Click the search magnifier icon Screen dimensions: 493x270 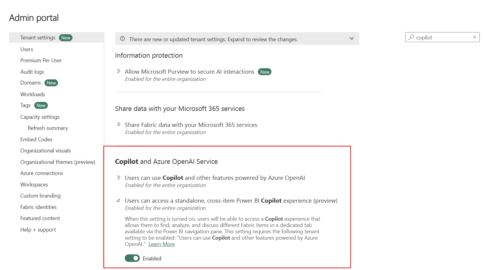pos(411,37)
